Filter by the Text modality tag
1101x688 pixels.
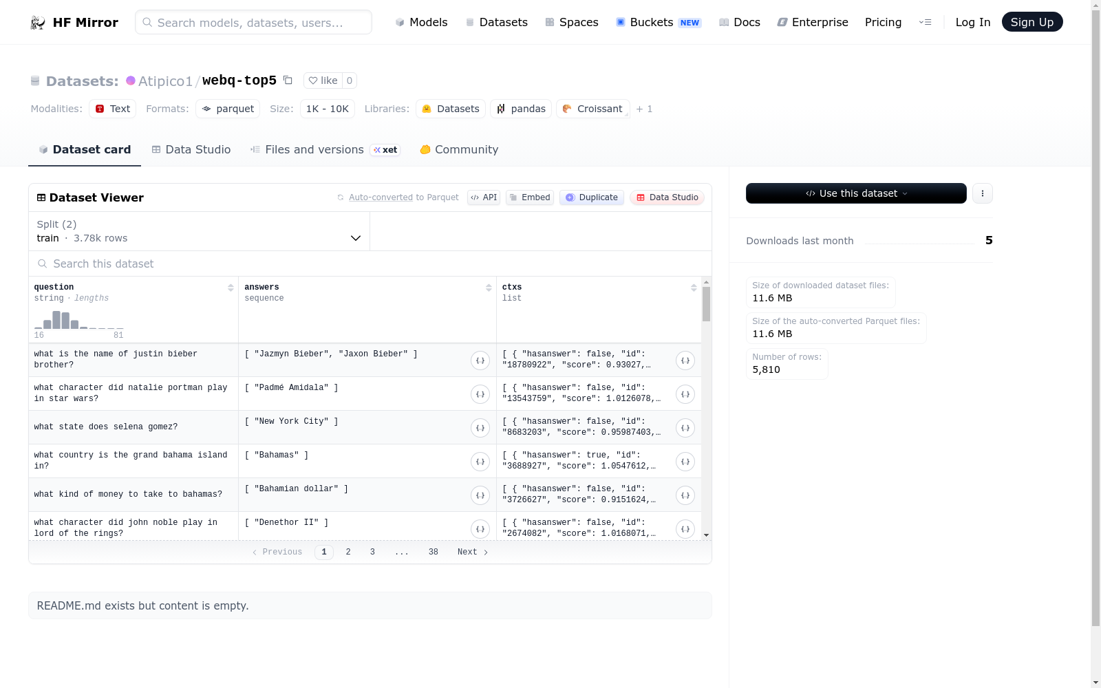point(112,109)
